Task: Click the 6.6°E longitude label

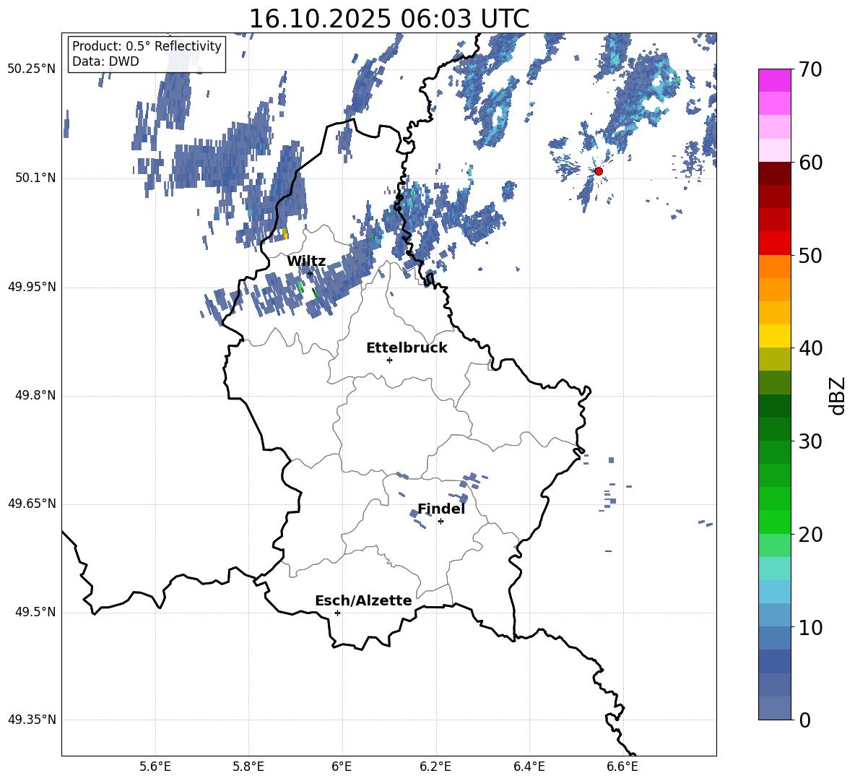Action: pos(622,767)
